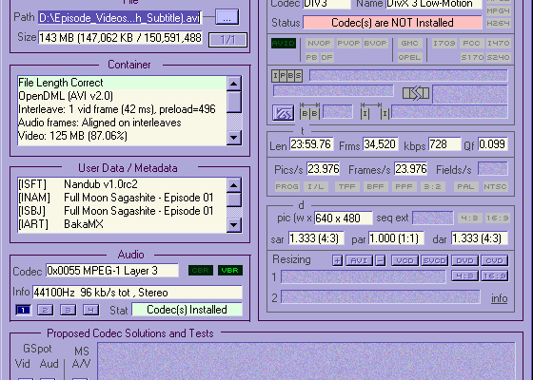
Task: Click the GMC indicator
Action: [x=409, y=44]
